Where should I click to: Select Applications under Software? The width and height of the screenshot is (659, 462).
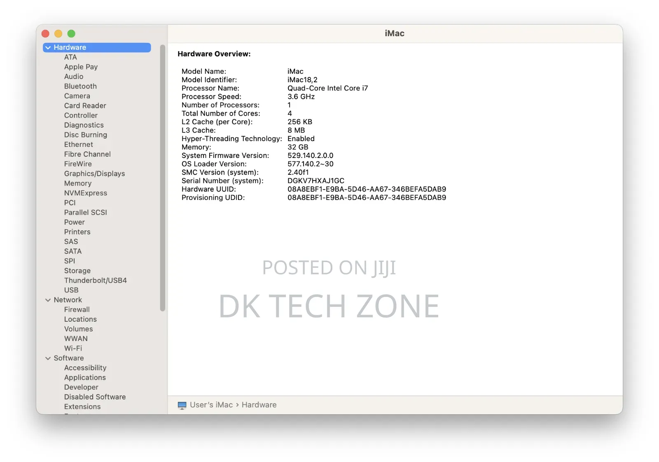[85, 378]
